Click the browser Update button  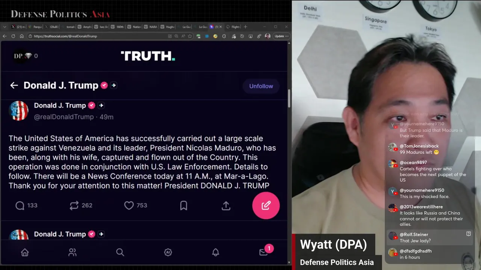click(x=281, y=36)
